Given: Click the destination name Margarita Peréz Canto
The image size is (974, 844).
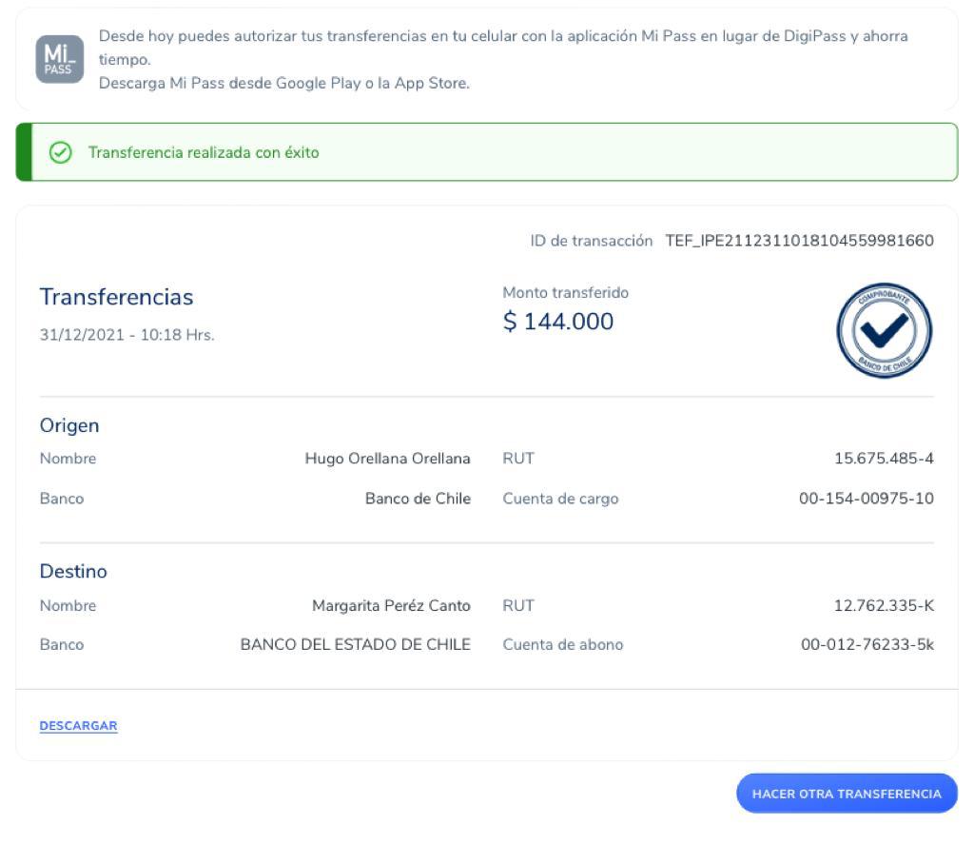Looking at the screenshot, I should [391, 606].
